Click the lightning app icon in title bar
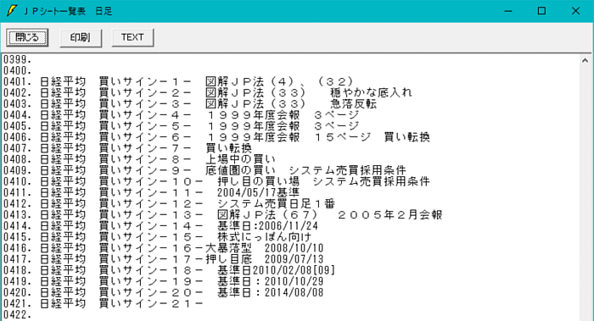 click(12, 10)
